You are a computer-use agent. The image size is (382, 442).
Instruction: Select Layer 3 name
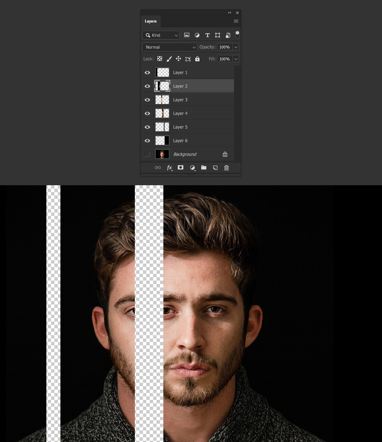click(180, 100)
